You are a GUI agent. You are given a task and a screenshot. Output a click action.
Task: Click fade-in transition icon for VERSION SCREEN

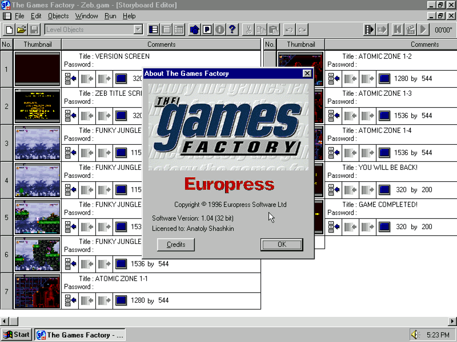coord(87,79)
